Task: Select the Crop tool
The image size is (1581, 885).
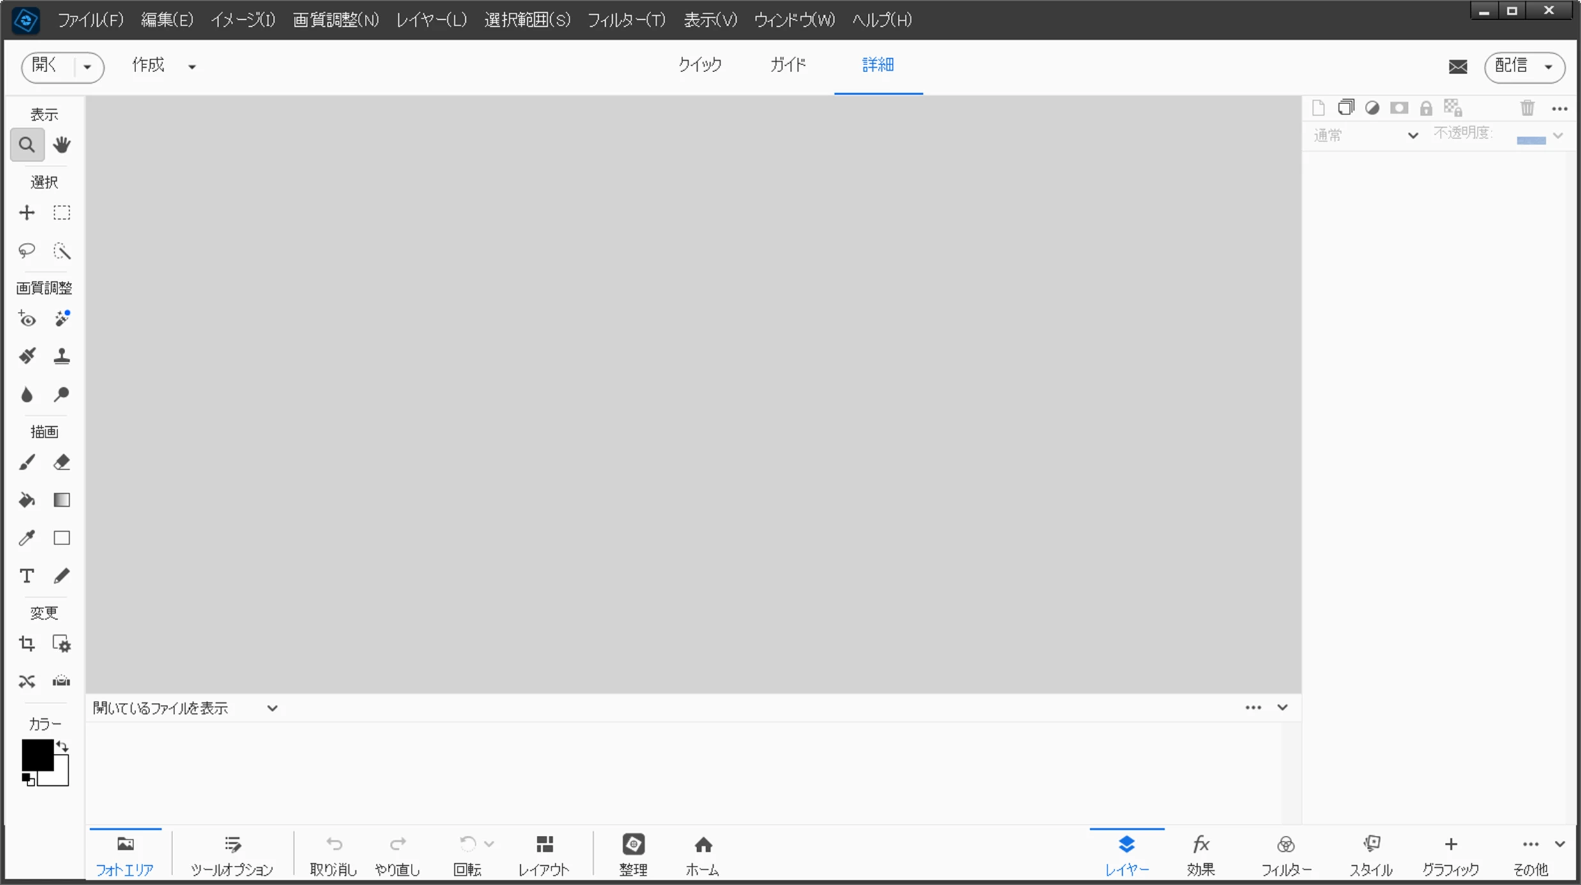Action: (x=27, y=643)
